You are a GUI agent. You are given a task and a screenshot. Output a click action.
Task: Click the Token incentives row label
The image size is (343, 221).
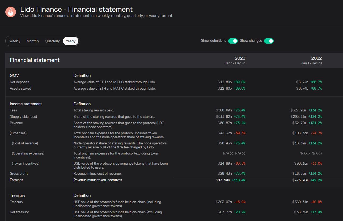click(26, 164)
